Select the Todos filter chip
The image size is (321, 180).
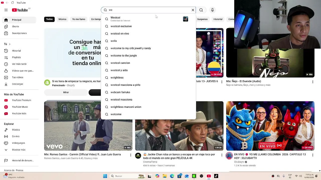[x=49, y=19]
